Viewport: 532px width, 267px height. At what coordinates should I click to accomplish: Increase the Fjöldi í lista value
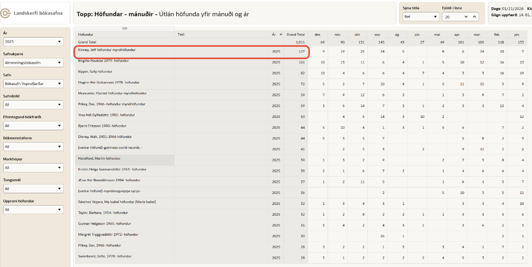click(474, 17)
